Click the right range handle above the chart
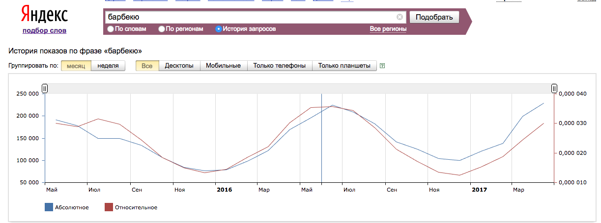The height and width of the screenshot is (223, 601). 554,88
